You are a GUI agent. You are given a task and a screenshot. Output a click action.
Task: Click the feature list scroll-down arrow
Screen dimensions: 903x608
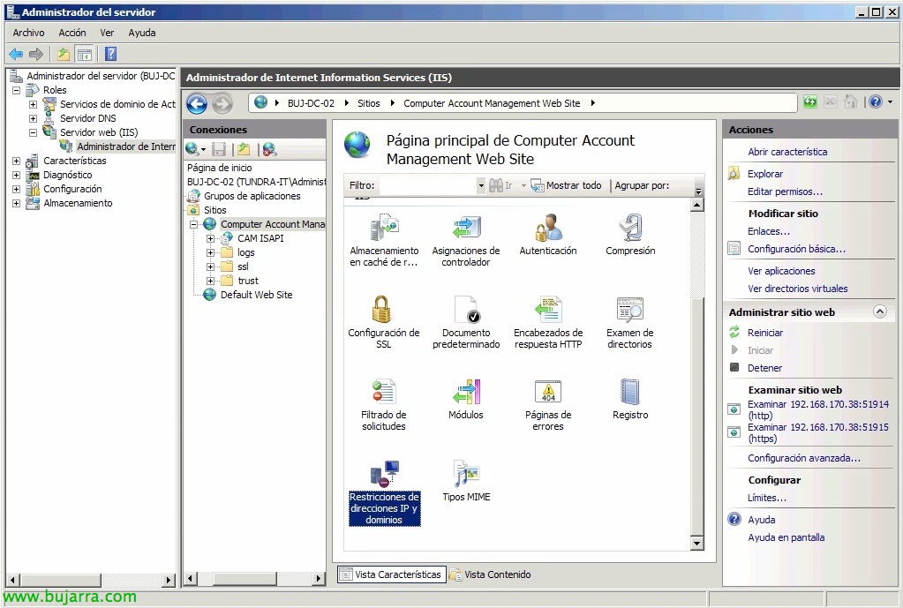point(696,543)
